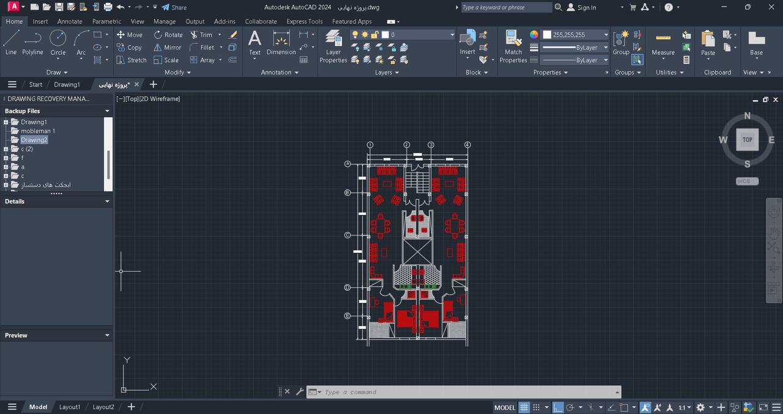Select the Mirror tool

pos(167,48)
